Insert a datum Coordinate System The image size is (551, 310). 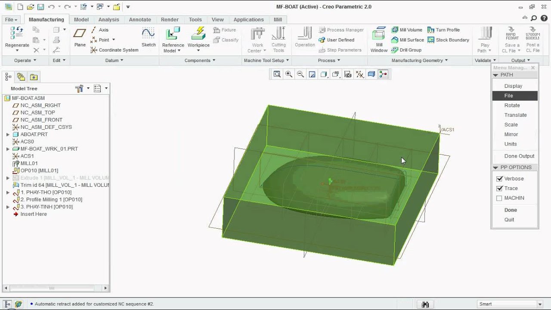(114, 50)
